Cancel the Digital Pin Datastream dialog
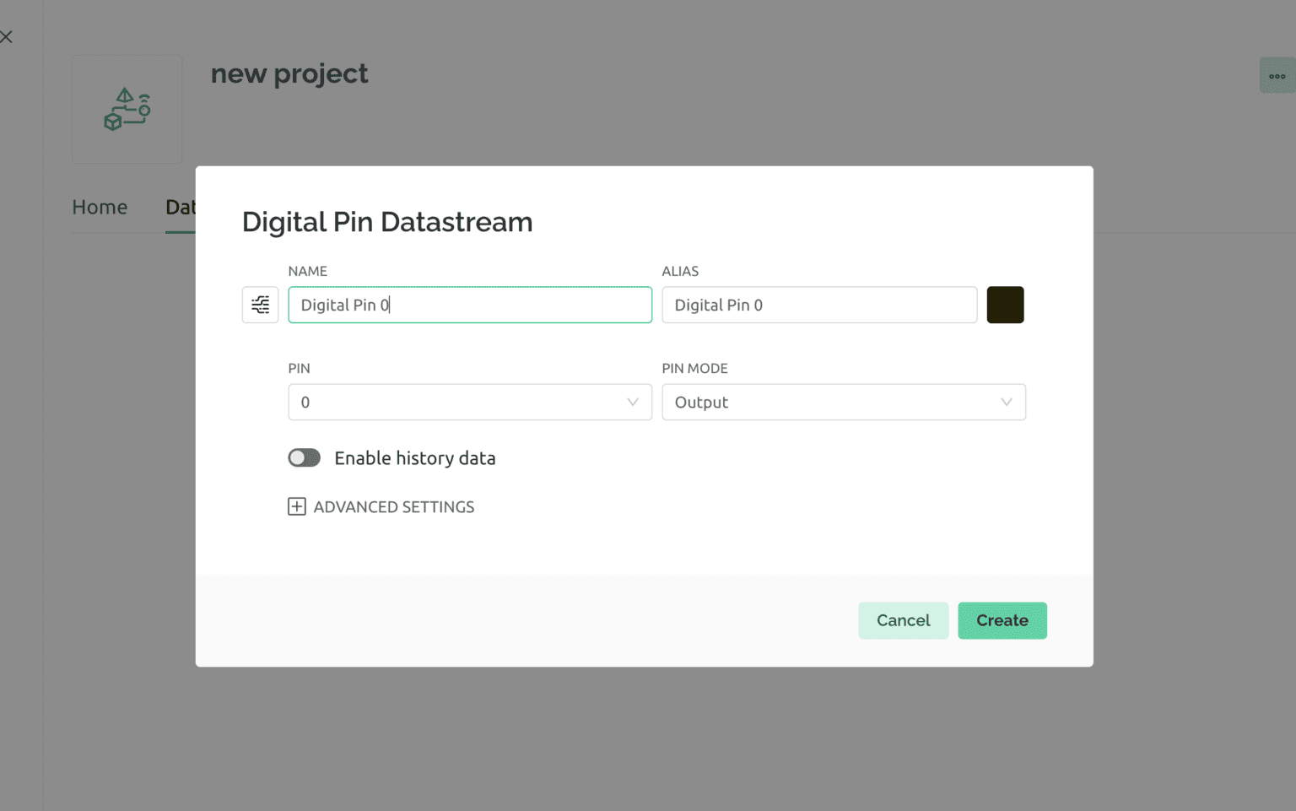1296x811 pixels. (x=903, y=620)
